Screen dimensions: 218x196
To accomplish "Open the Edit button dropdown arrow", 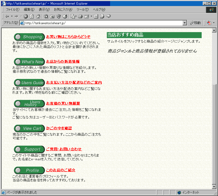I will tap(91, 16).
